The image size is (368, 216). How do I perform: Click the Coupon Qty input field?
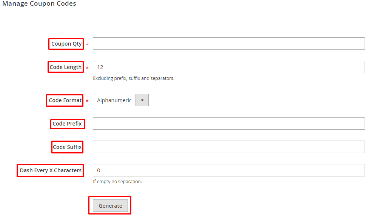pos(229,44)
